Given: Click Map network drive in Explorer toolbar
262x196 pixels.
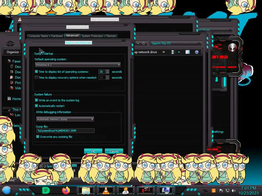Looking at the screenshot, I should click(146, 52).
